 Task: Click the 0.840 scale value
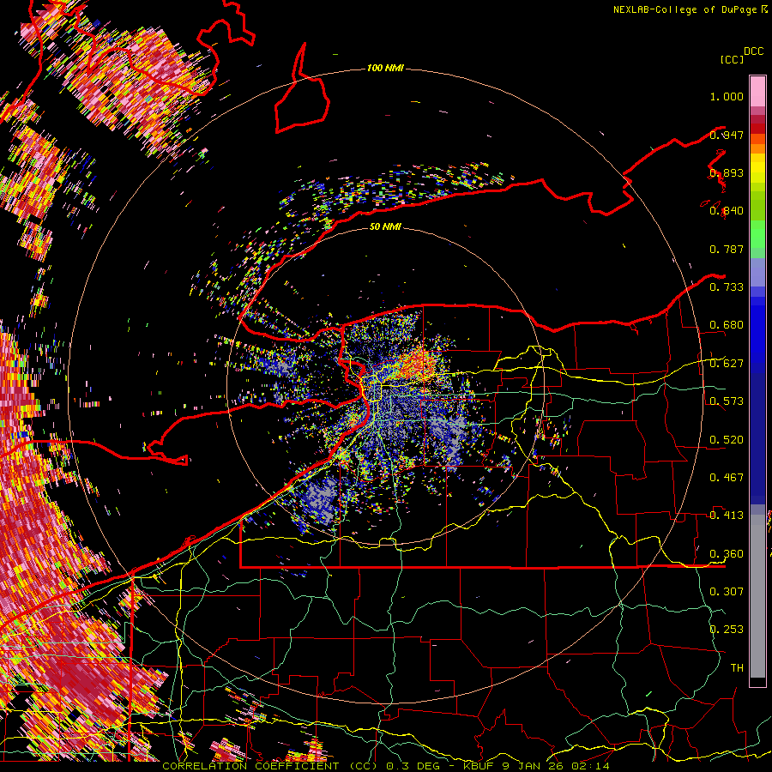(x=727, y=211)
